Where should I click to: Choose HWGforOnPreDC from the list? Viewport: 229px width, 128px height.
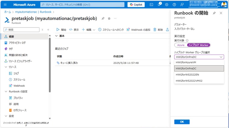click(x=199, y=68)
